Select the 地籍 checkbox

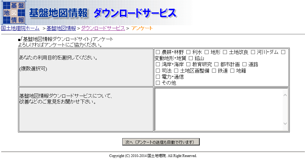[x=232, y=71]
